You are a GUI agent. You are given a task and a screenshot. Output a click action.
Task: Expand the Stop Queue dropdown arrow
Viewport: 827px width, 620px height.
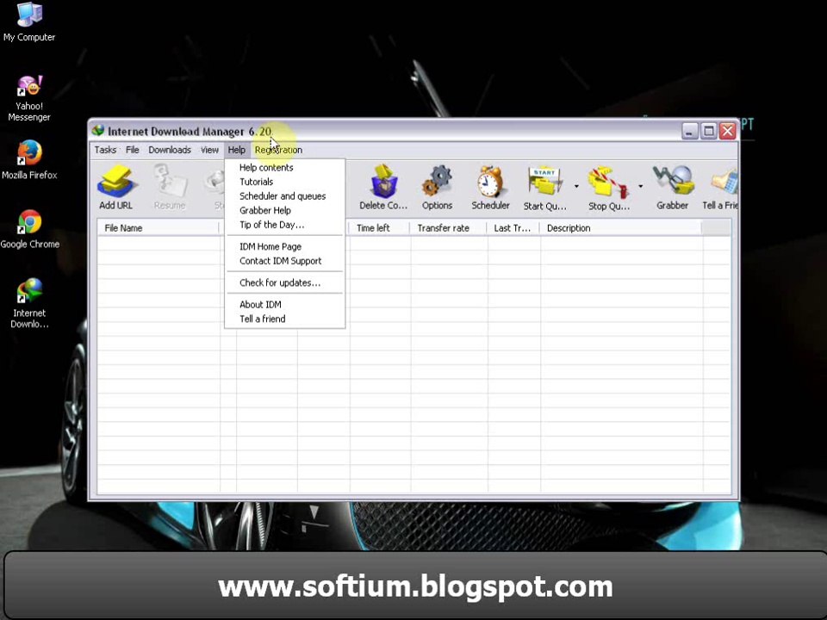coord(641,186)
